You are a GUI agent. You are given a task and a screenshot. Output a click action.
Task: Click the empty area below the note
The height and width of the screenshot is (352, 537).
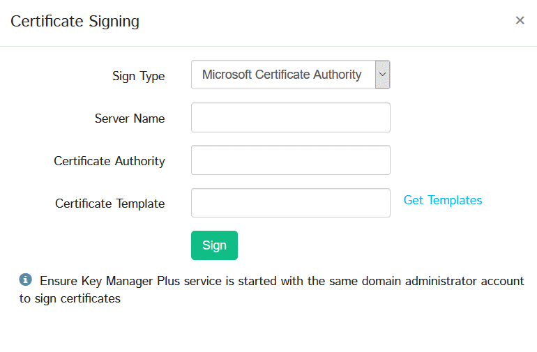pos(268,331)
